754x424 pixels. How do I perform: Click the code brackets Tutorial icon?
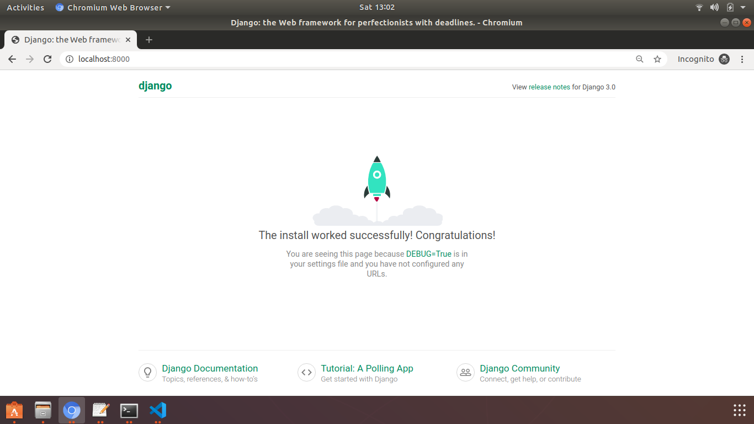tap(306, 372)
